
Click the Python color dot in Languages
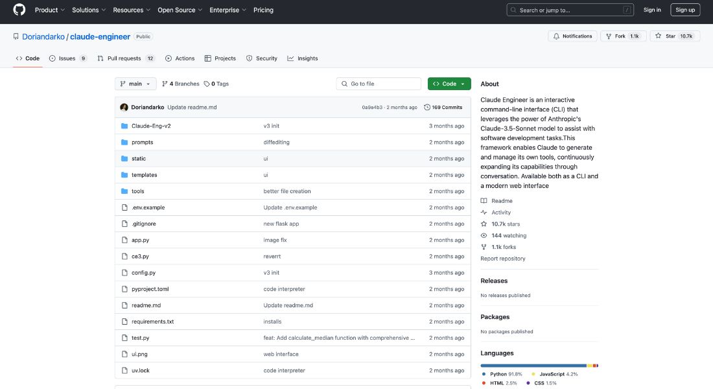coord(484,374)
